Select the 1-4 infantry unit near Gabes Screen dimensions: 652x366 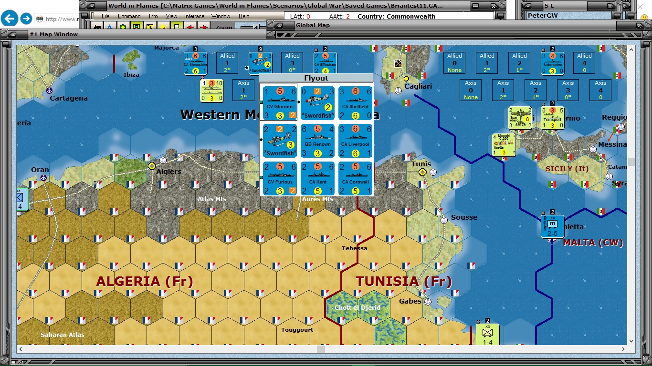pyautogui.click(x=487, y=335)
